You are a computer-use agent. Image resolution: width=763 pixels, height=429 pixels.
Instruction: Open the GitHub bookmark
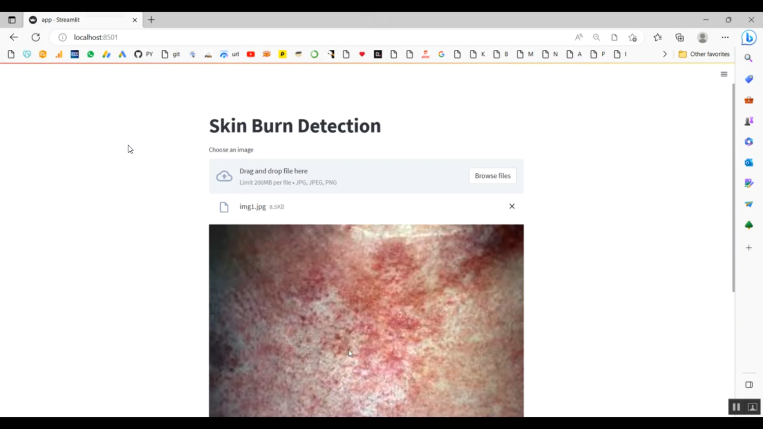tap(137, 54)
